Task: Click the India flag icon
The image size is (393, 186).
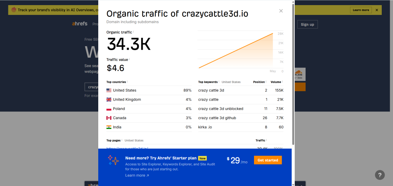Action: [109, 127]
